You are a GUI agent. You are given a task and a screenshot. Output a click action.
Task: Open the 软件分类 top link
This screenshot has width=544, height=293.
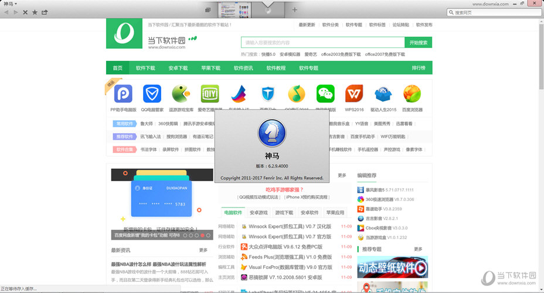pos(330,25)
